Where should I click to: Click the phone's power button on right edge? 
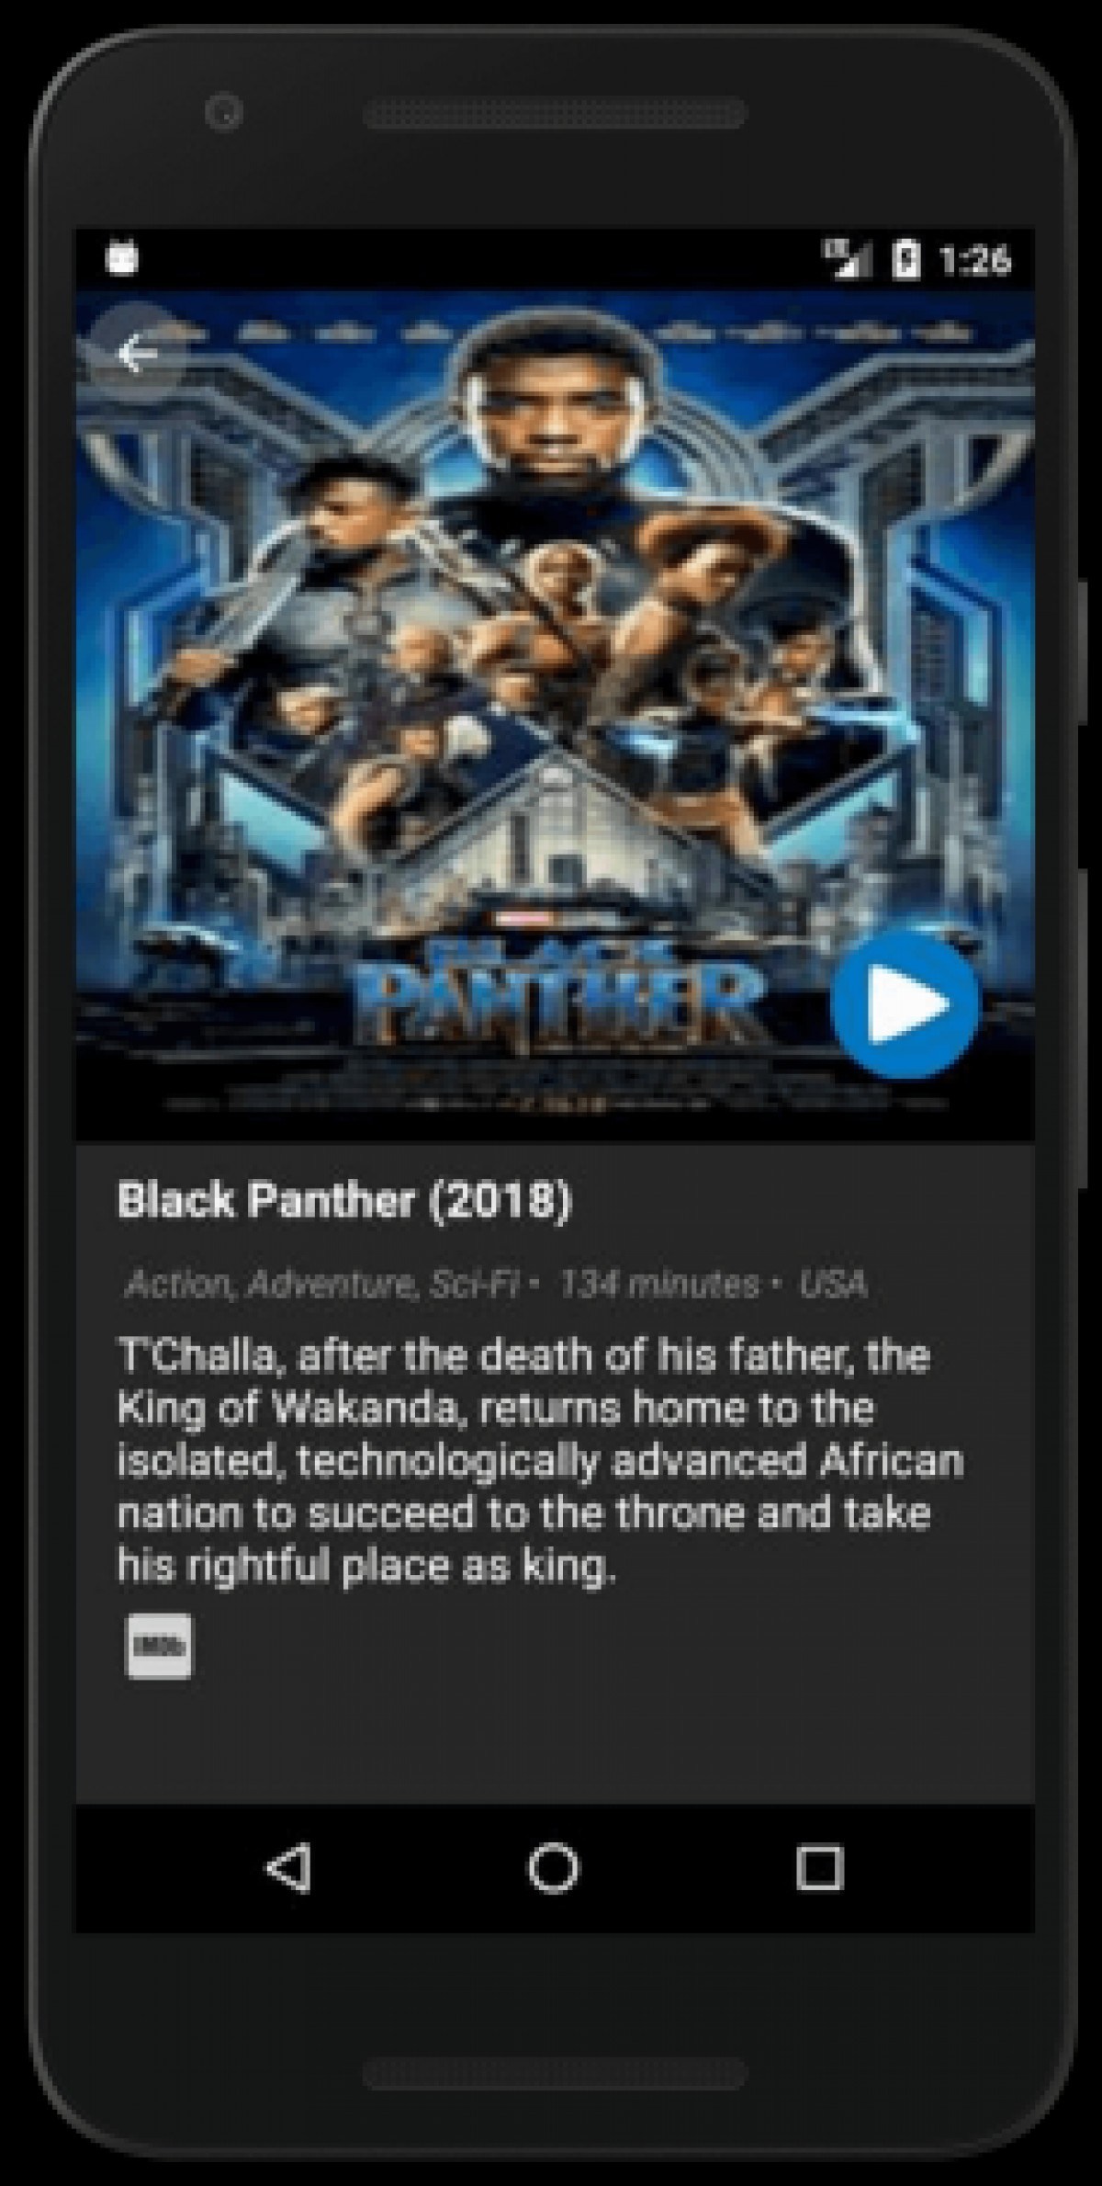[x=1085, y=651]
